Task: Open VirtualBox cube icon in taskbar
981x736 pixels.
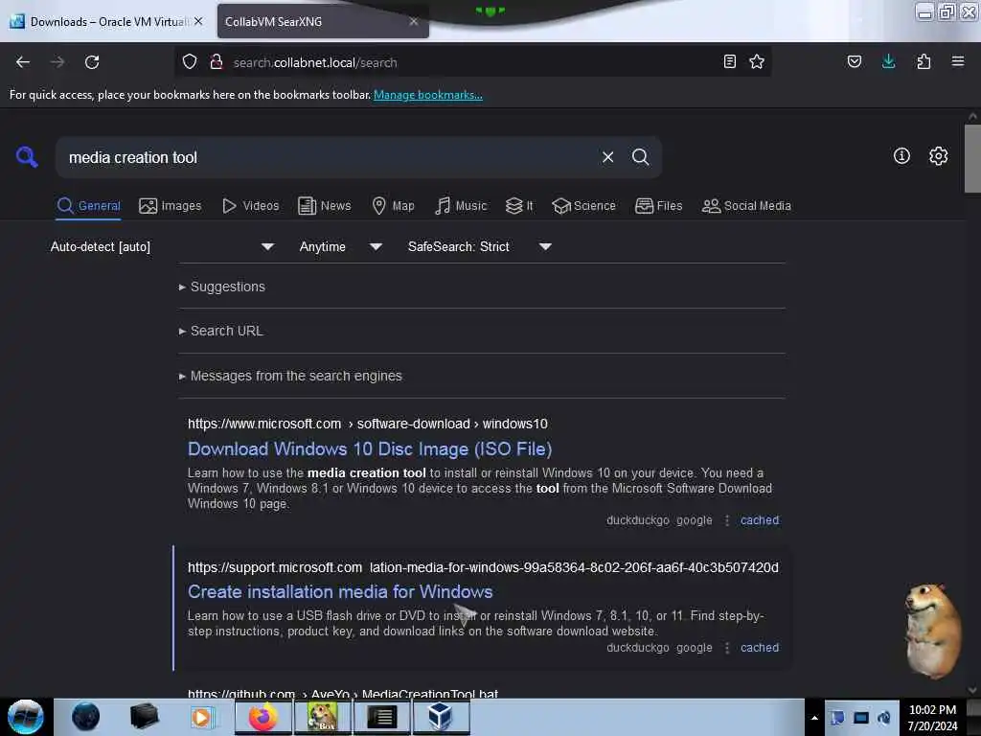Action: (441, 717)
